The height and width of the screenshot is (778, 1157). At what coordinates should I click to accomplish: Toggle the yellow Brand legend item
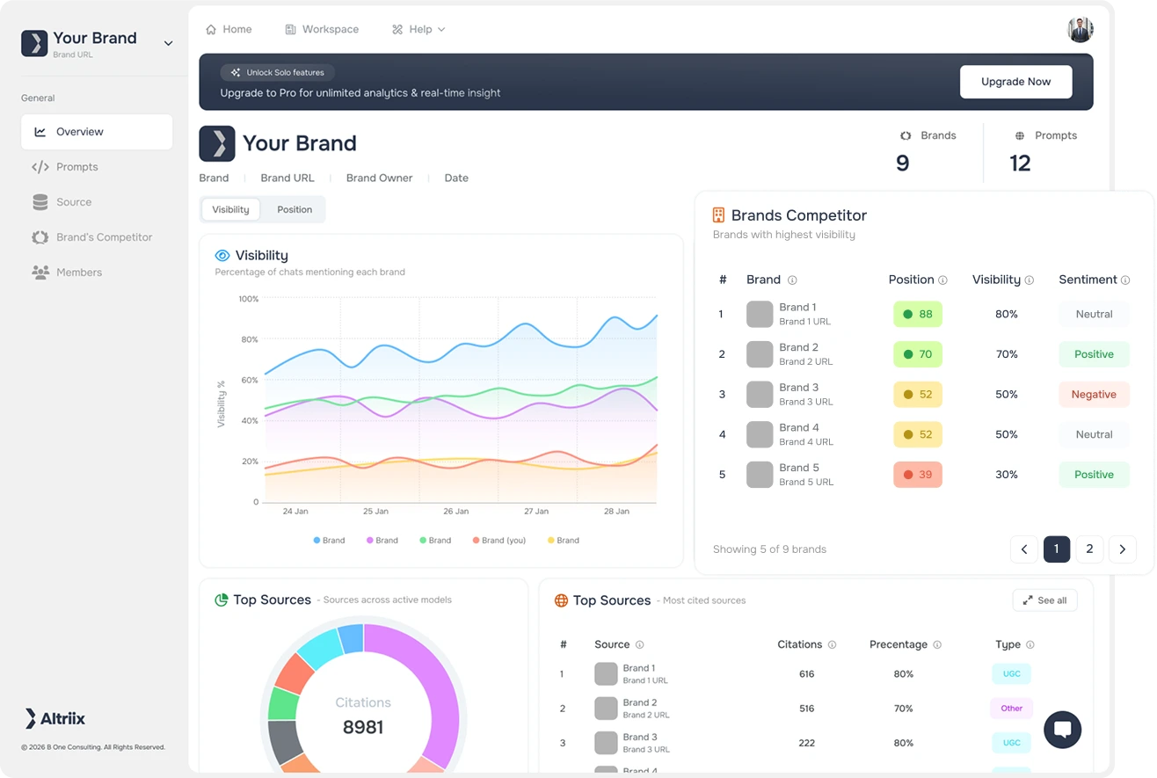(x=564, y=541)
